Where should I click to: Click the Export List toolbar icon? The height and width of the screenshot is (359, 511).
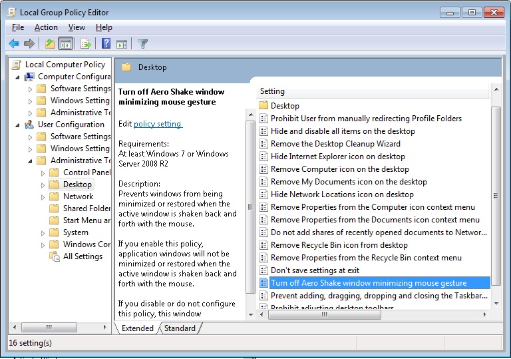point(85,44)
